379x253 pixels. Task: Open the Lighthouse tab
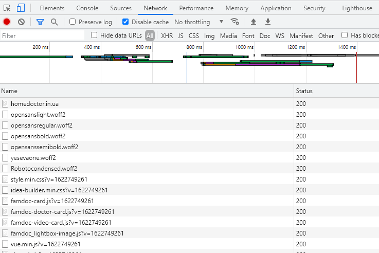click(357, 8)
